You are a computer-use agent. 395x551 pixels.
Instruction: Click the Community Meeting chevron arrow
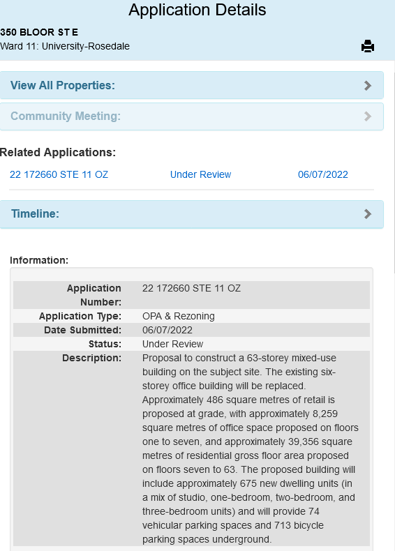368,116
